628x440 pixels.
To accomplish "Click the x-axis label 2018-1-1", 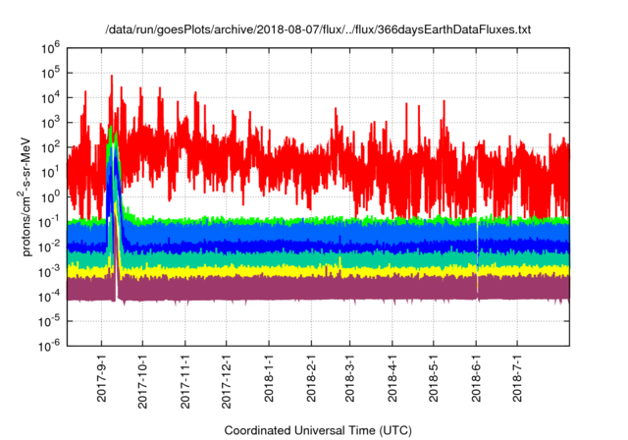I will (x=269, y=378).
